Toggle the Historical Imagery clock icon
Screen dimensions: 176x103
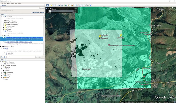66,5
